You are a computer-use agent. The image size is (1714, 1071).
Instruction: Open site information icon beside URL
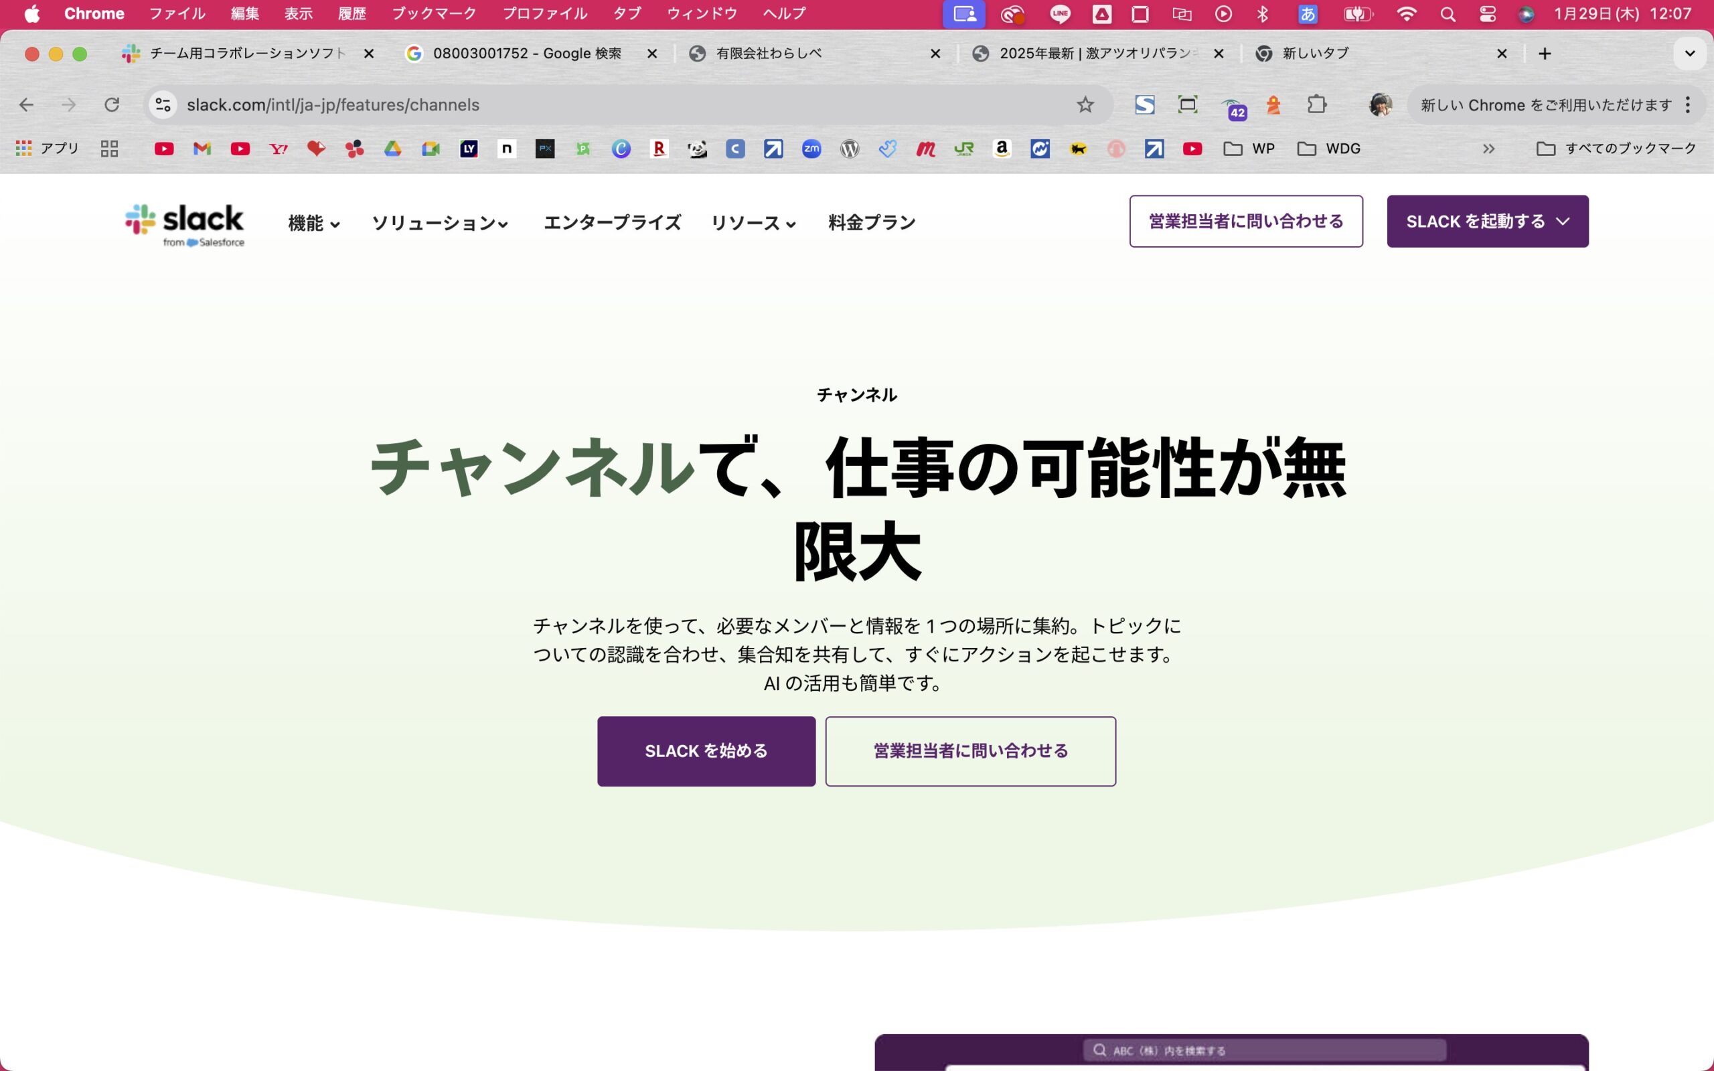click(x=163, y=105)
